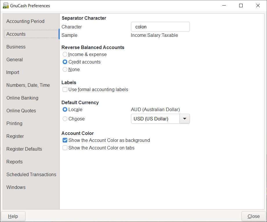Switch to the Business preferences tab
The image size is (267, 222).
click(x=16, y=47)
